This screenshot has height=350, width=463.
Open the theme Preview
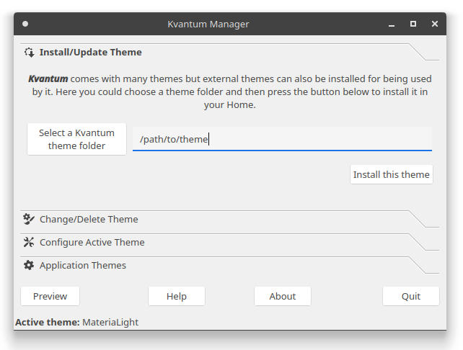(50, 296)
